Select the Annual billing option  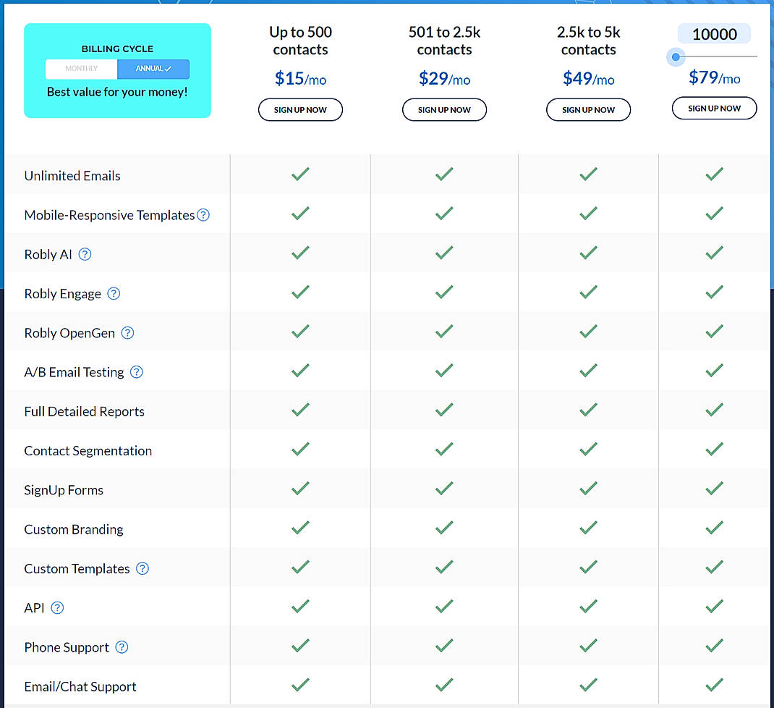click(x=153, y=69)
